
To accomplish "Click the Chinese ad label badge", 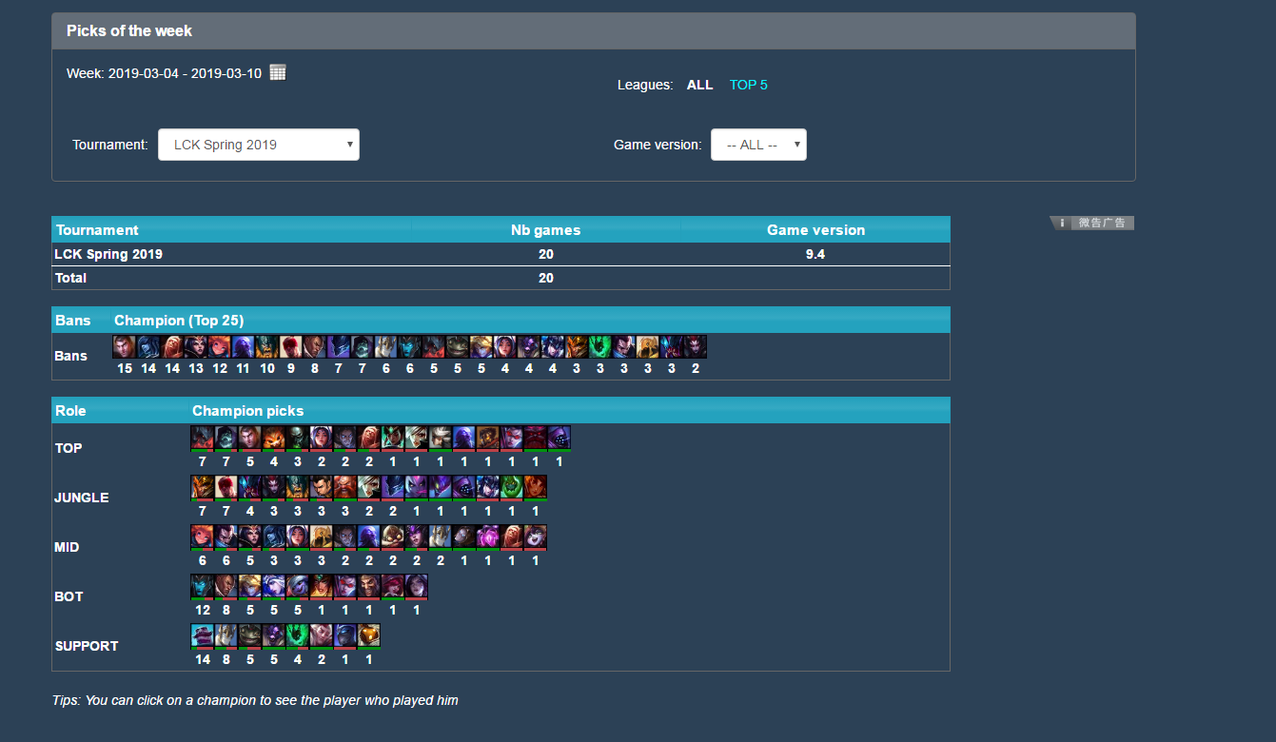I will pyautogui.click(x=1103, y=223).
